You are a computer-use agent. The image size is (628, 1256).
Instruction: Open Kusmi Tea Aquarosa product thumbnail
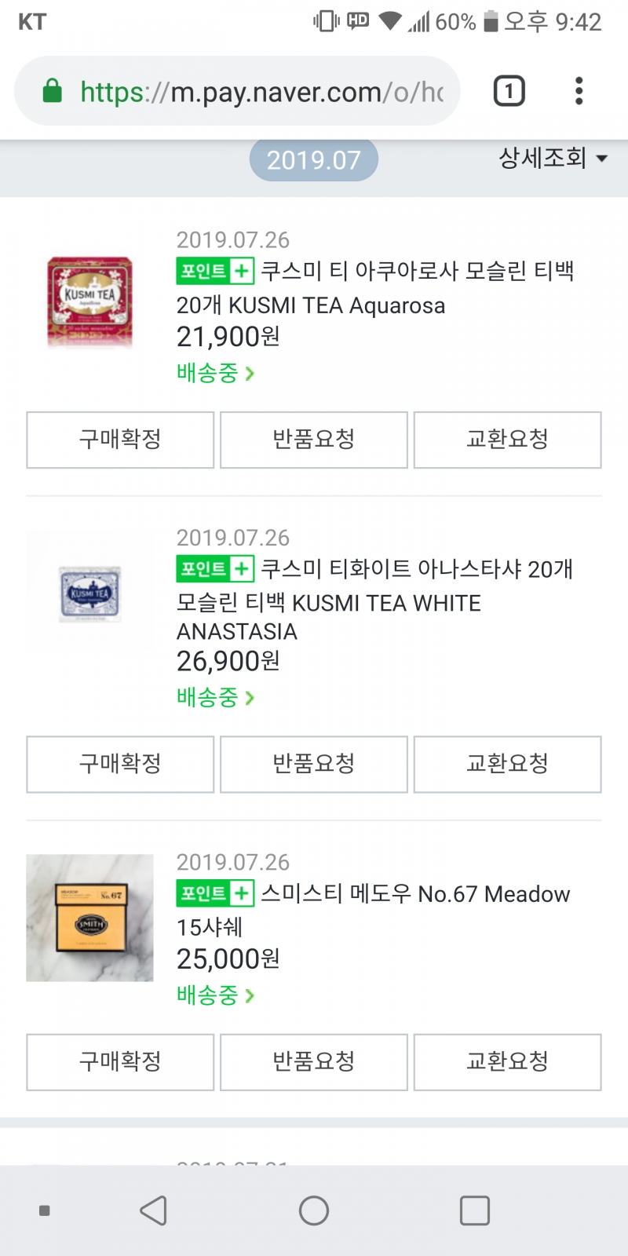[x=89, y=301]
